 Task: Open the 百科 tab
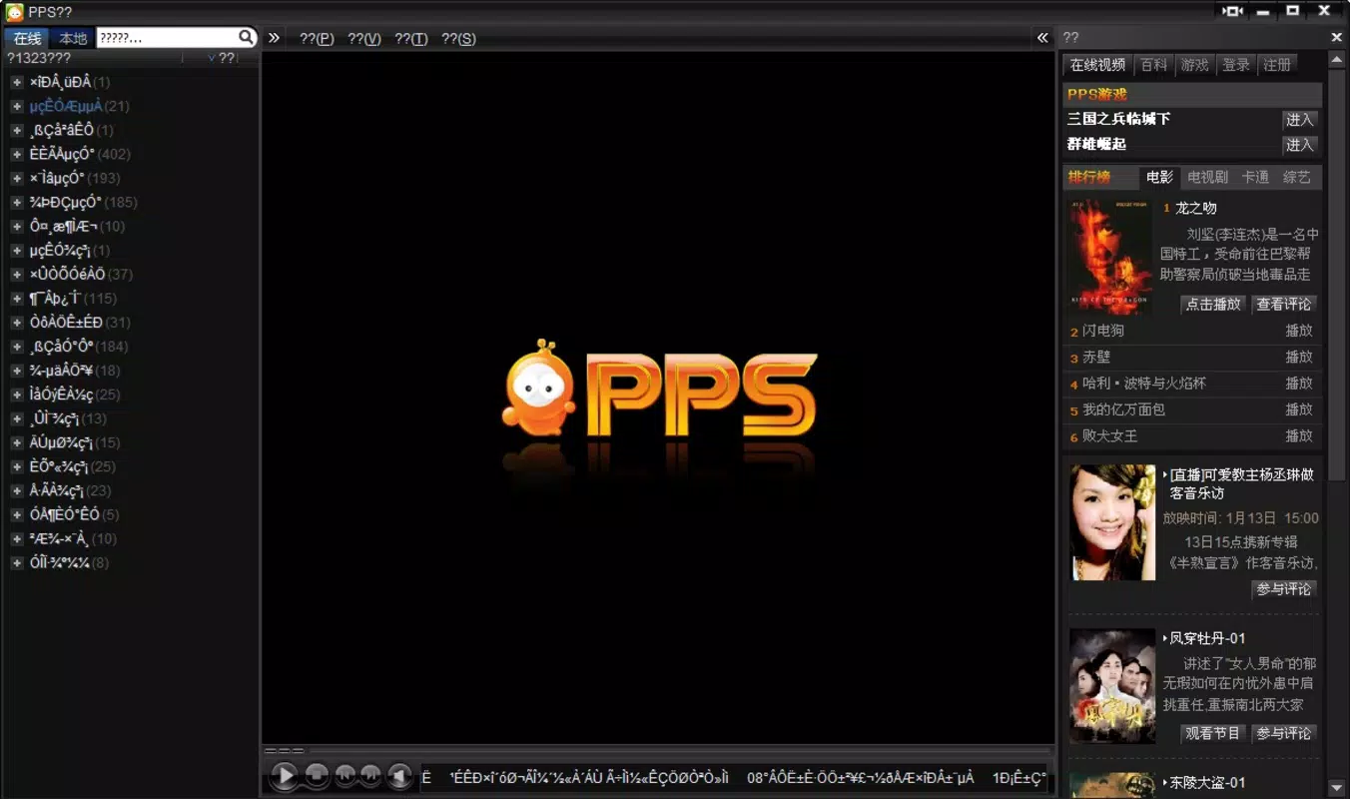point(1153,65)
